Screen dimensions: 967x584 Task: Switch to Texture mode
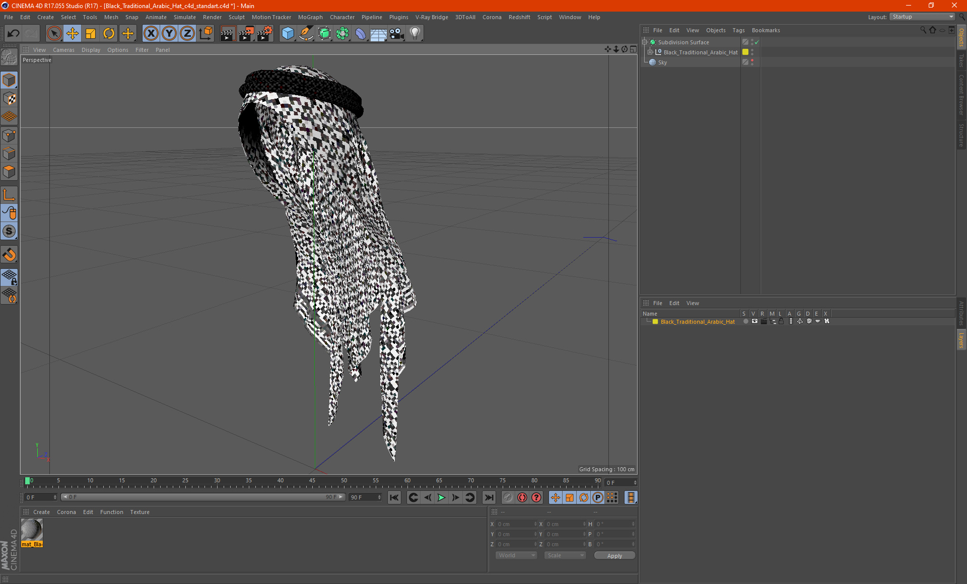pos(9,99)
